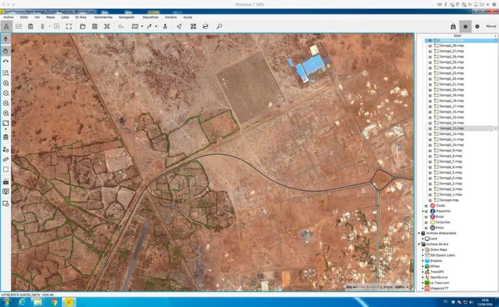
Task: Toggle small box beside Senegal_20.rmap
Action: click(x=430, y=90)
